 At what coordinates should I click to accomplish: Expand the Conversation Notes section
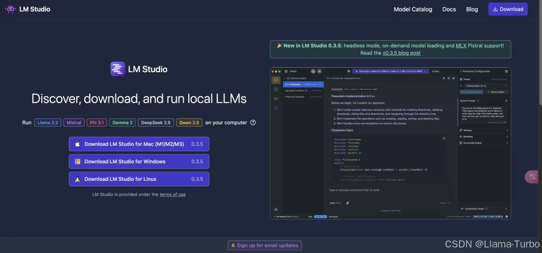484,209
